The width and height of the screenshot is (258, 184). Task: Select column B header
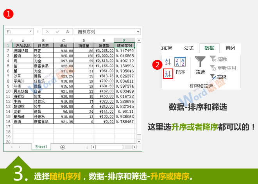coord(43,41)
